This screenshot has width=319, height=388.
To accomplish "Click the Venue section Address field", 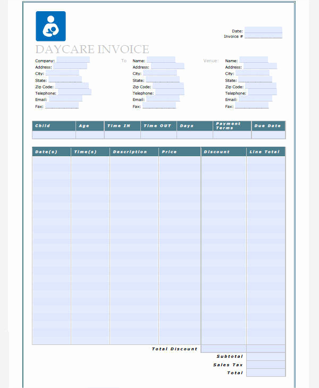I will pyautogui.click(x=260, y=66).
